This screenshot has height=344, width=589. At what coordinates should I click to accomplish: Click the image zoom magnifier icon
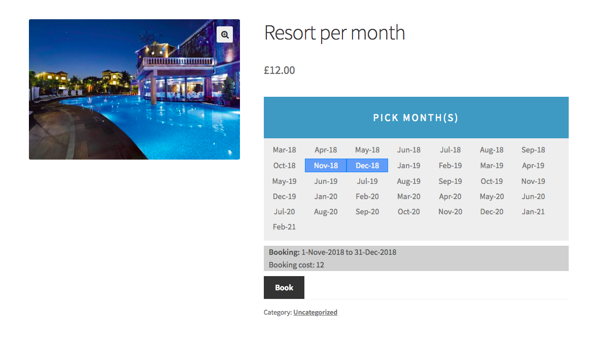225,34
